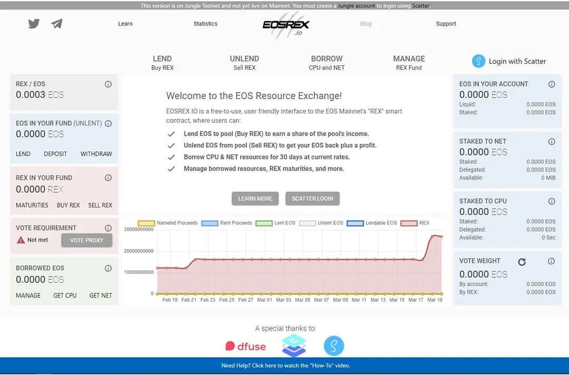The height and width of the screenshot is (375, 569).
Task: Click the last REX data point on Mar 19
Action: click(442, 237)
